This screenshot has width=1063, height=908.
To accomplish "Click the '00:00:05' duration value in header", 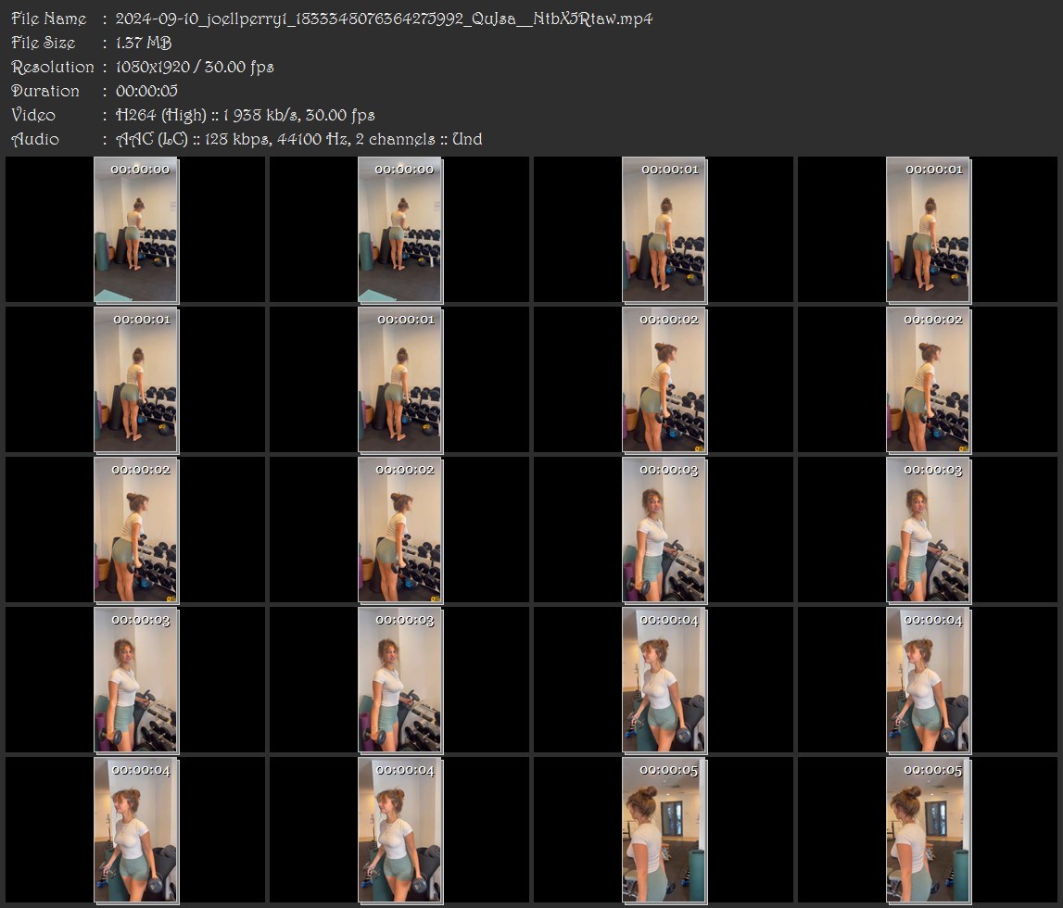I will [x=146, y=91].
